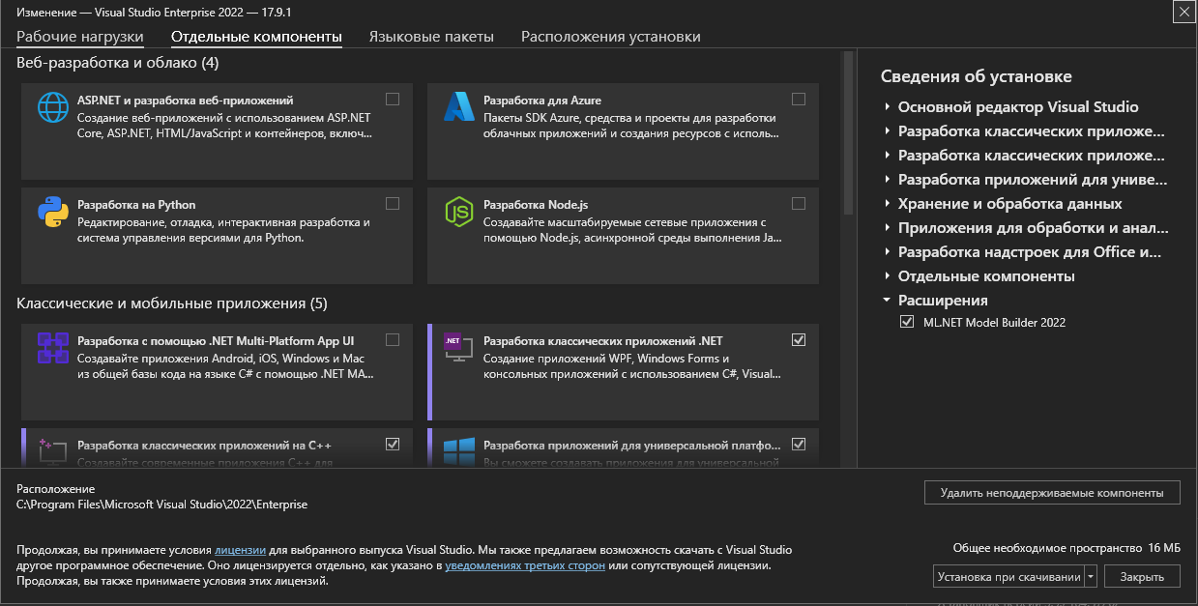Image resolution: width=1198 pixels, height=606 pixels.
Task: Expand Разработка надстроек для Office node
Action: coord(887,252)
